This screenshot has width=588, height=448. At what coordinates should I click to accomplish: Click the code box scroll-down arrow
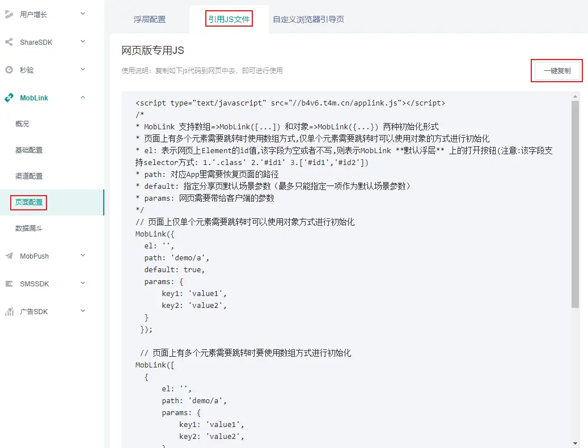(576, 443)
